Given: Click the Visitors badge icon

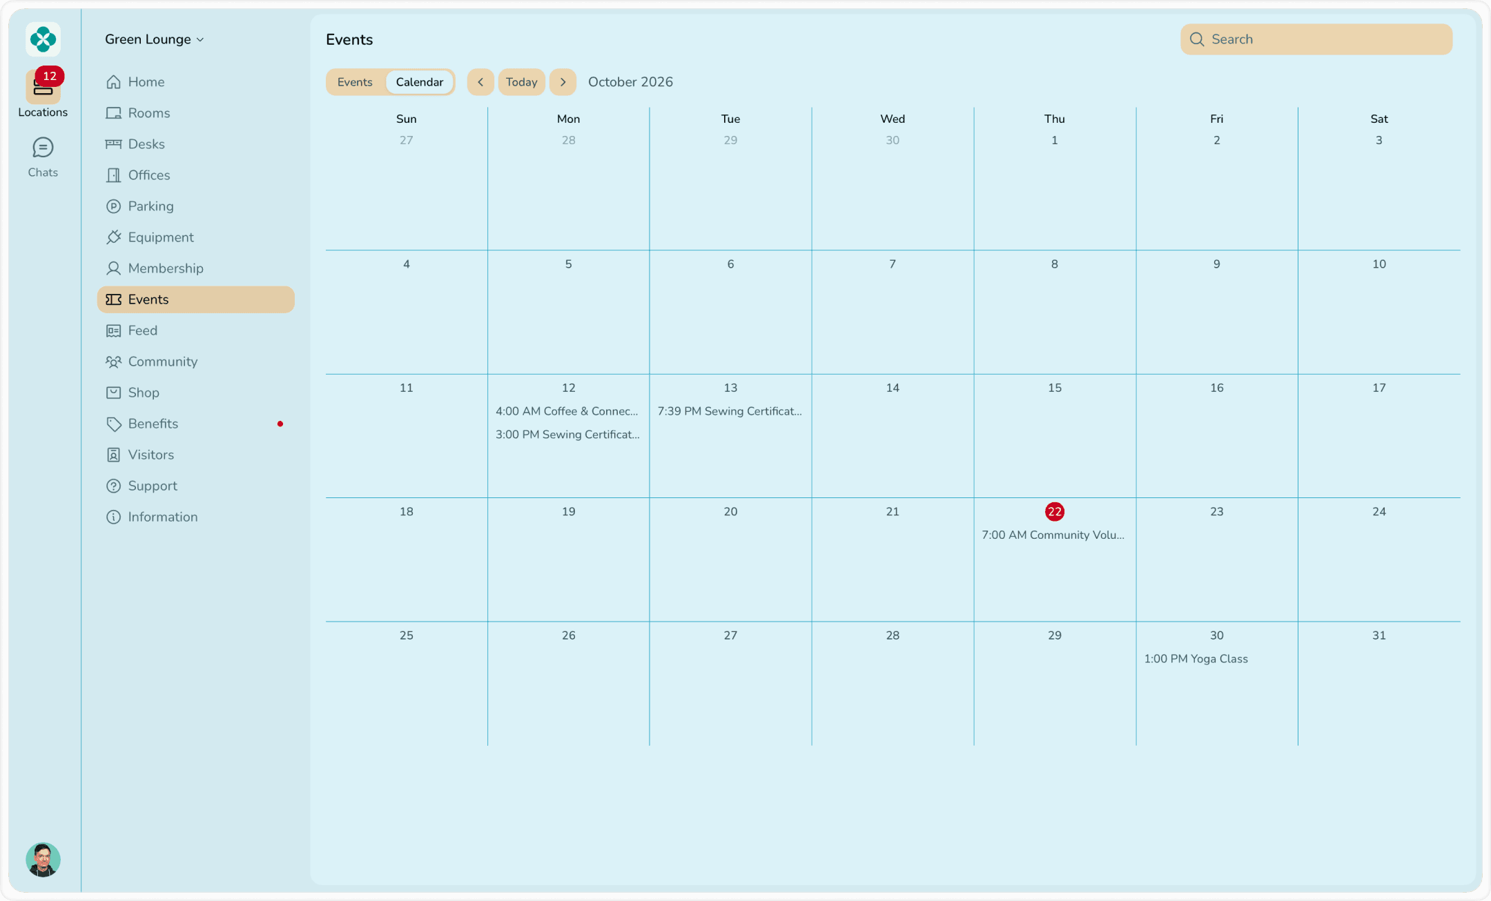Looking at the screenshot, I should (x=113, y=455).
